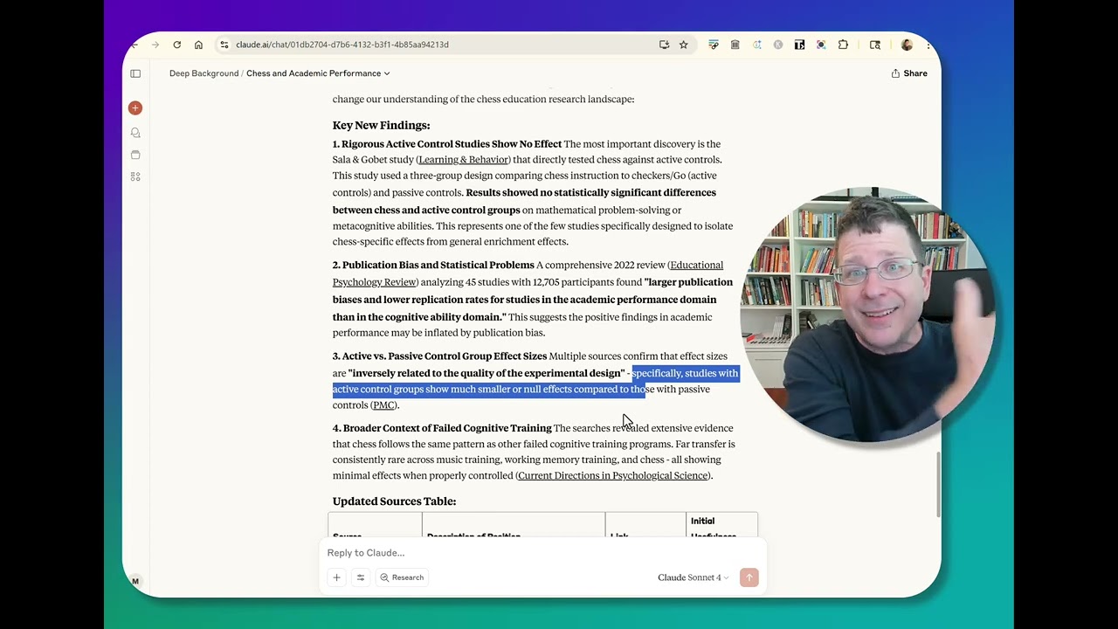Open search and tools settings in composer
The image size is (1118, 629).
point(360,577)
